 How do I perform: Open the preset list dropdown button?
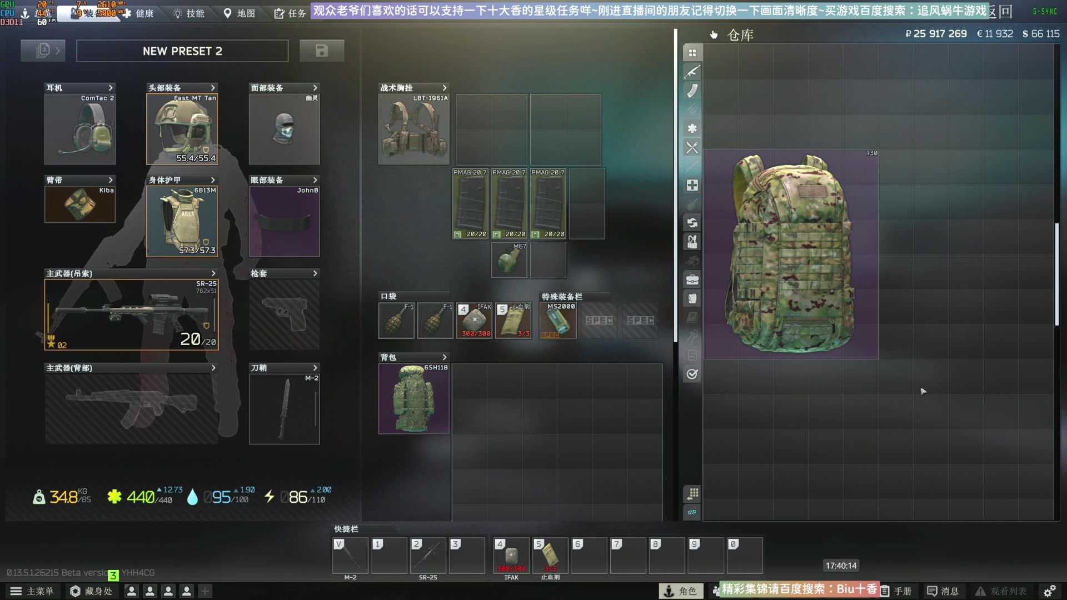(x=43, y=51)
